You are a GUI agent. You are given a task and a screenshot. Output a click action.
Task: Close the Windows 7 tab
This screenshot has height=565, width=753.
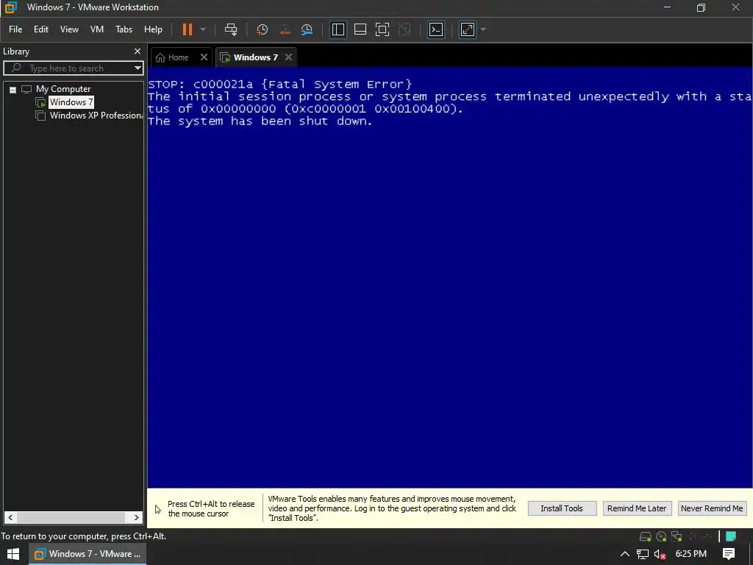point(288,57)
